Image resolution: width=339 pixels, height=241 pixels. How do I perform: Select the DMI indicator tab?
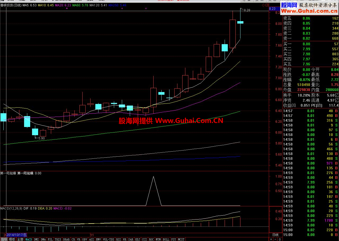(x=37, y=239)
